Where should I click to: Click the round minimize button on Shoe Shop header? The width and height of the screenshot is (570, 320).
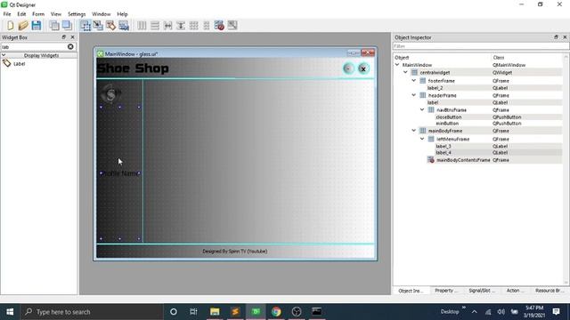click(348, 68)
